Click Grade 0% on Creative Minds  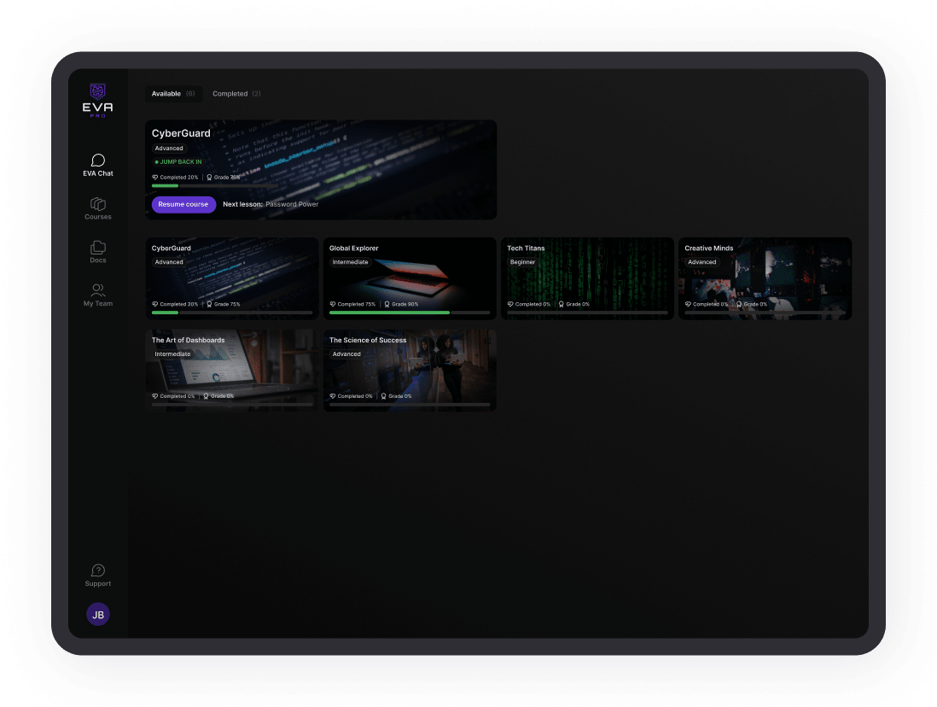(x=751, y=305)
